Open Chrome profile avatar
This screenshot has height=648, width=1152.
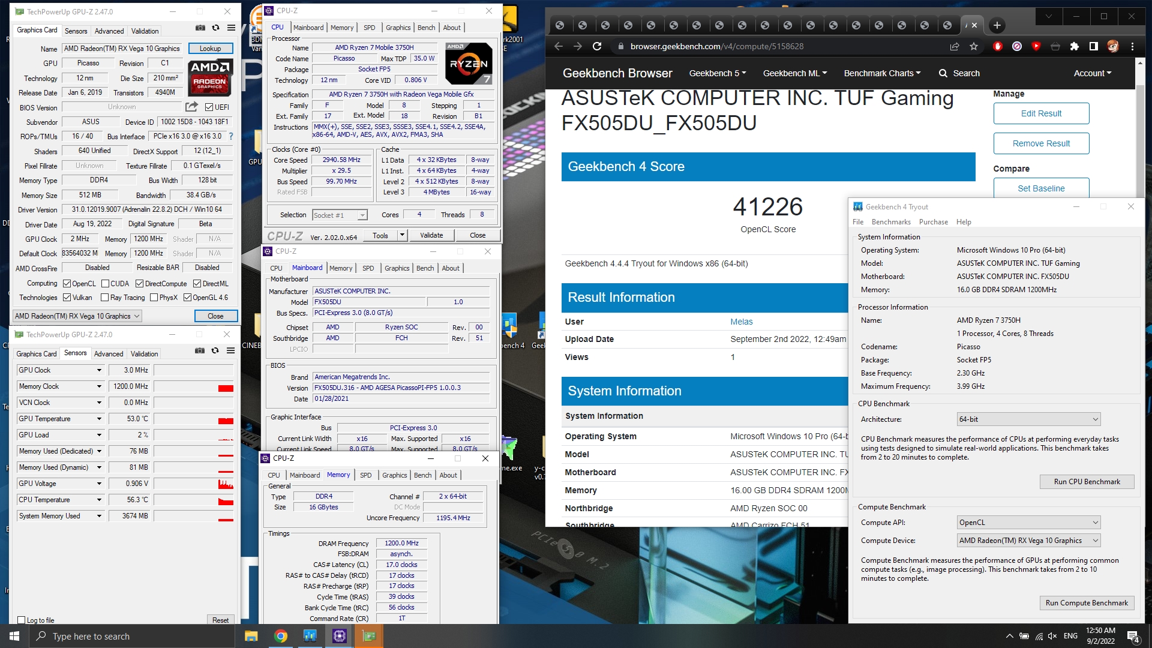pyautogui.click(x=1113, y=46)
